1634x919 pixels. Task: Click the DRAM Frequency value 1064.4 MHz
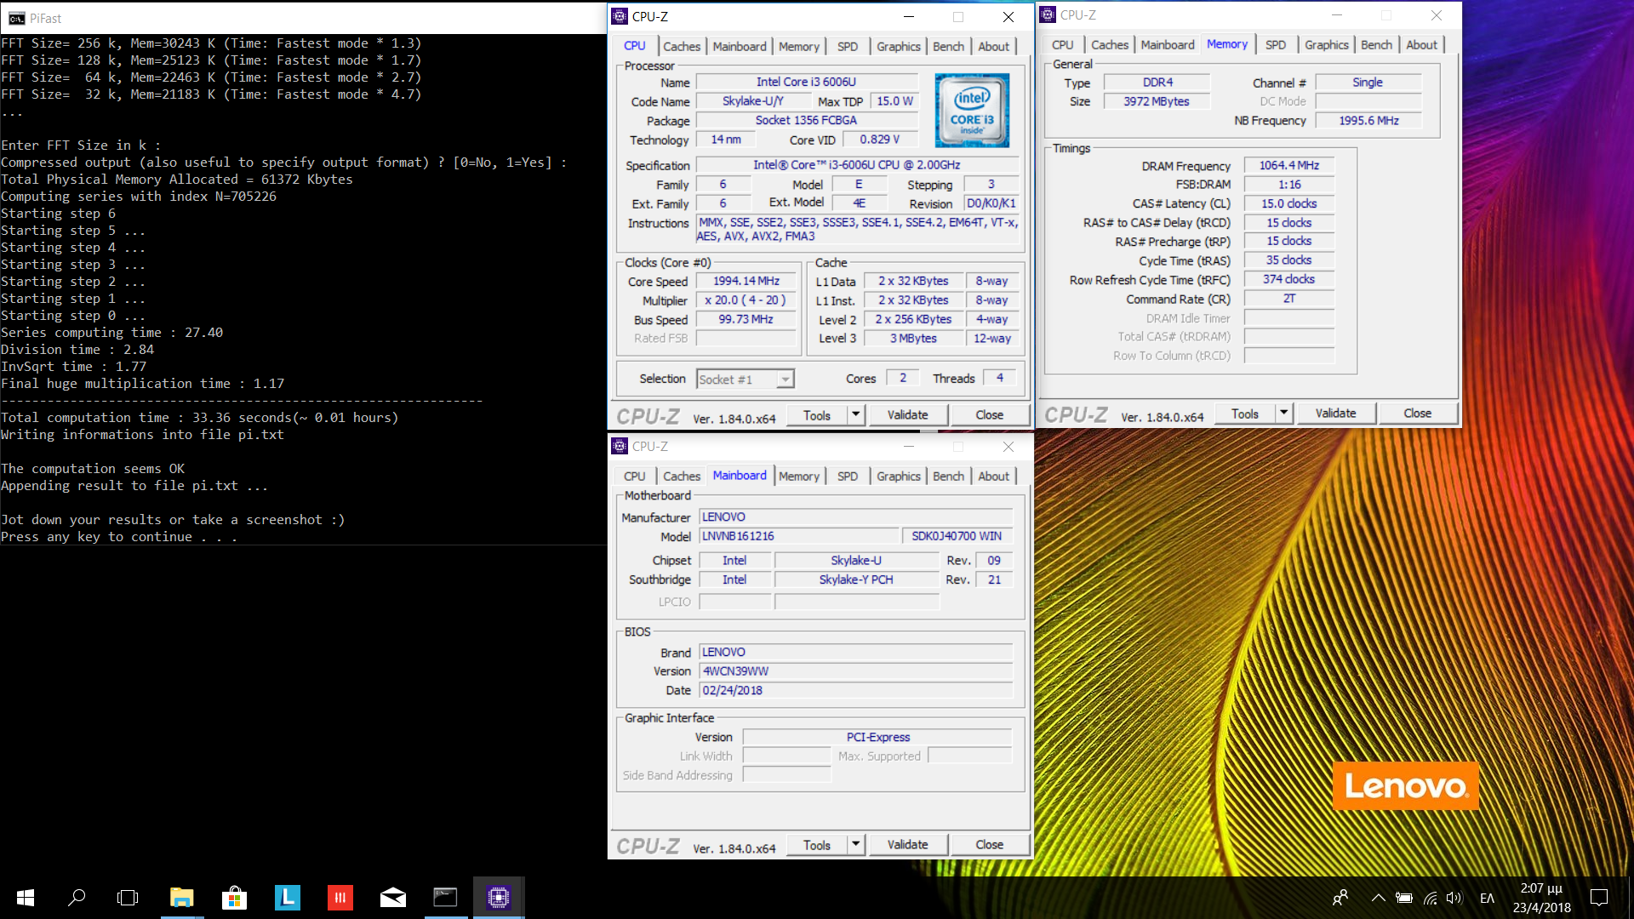point(1289,165)
